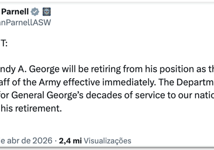Open the Parnell profile display name
Screen dimensions: 214x150
(15, 12)
